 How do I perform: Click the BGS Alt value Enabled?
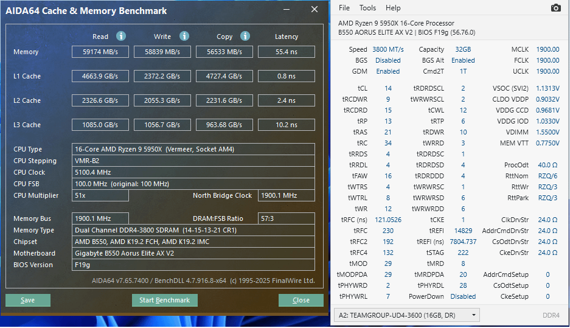tap(463, 60)
